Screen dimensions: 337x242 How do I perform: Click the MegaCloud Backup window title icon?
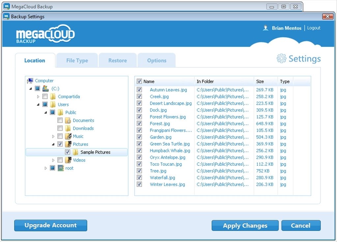click(7, 7)
